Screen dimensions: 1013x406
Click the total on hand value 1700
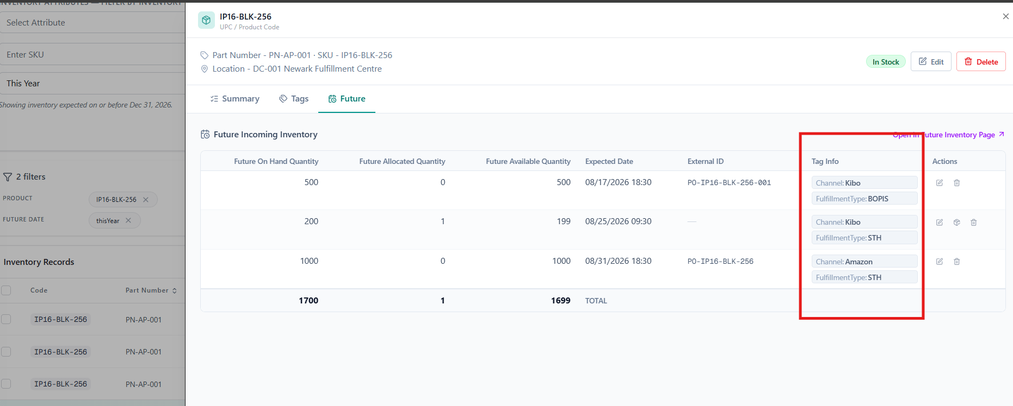coord(308,301)
